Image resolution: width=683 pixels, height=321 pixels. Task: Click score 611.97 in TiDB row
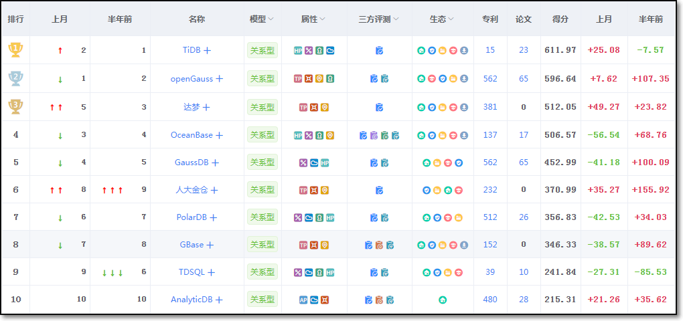[x=560, y=50]
